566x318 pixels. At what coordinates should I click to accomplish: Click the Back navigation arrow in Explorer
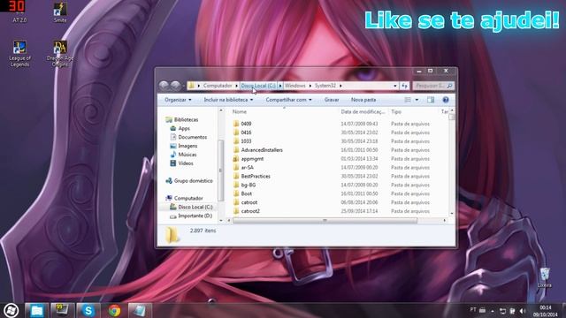(164, 86)
